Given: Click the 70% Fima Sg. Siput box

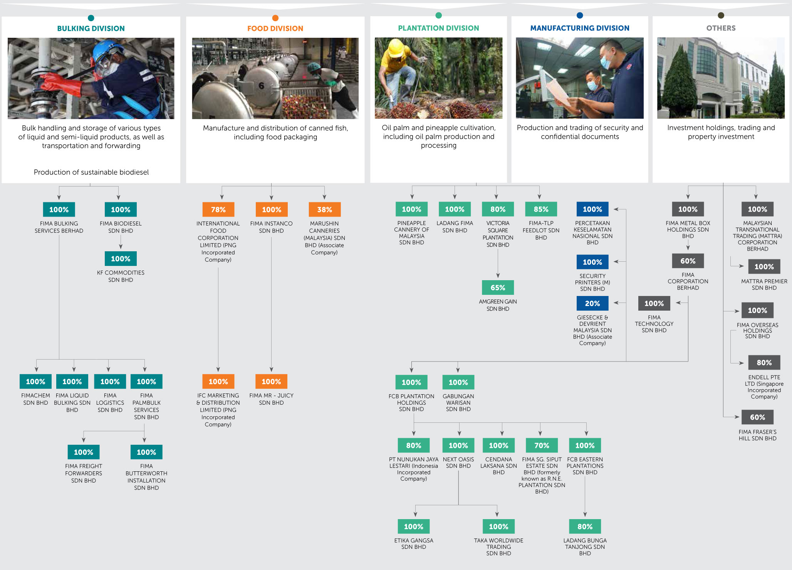Looking at the screenshot, I should [x=542, y=446].
